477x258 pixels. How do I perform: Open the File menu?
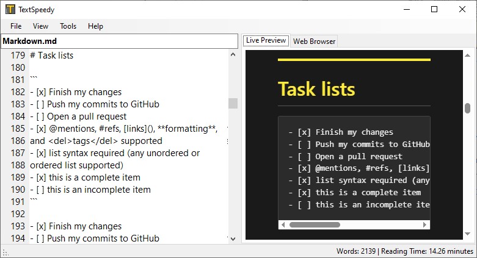click(16, 26)
